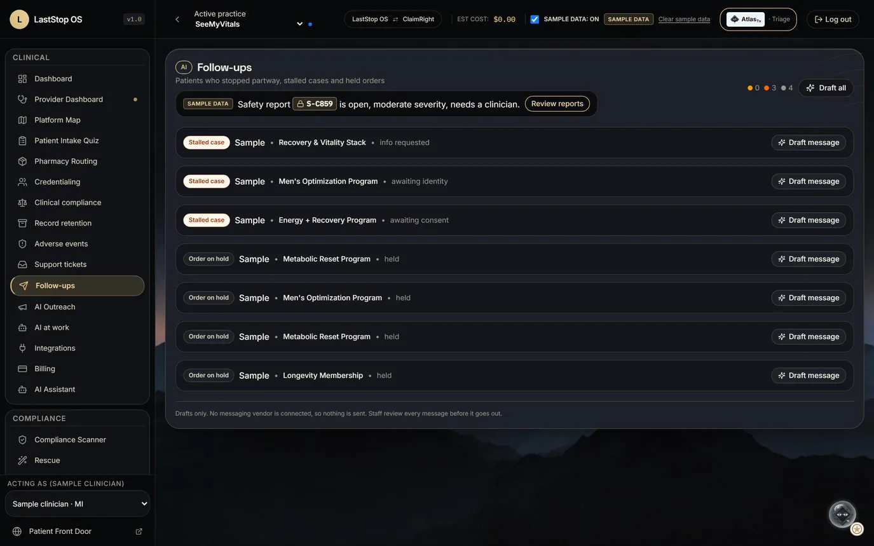Click the Log out button
Image resolution: width=874 pixels, height=546 pixels.
coord(833,19)
